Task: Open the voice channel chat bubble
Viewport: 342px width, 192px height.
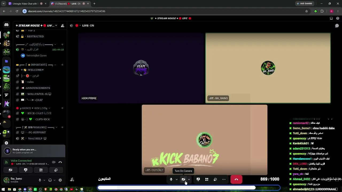Action: (x=337, y=26)
